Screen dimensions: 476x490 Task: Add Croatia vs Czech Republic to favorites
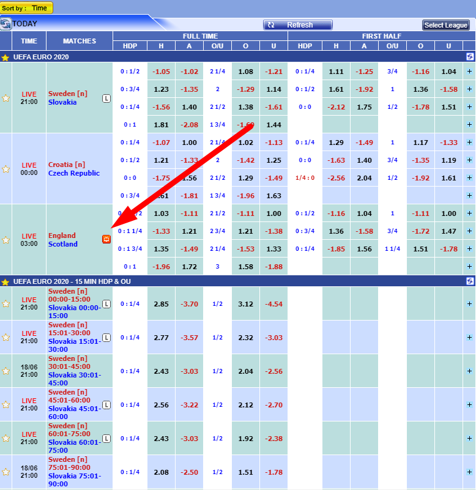click(6, 169)
